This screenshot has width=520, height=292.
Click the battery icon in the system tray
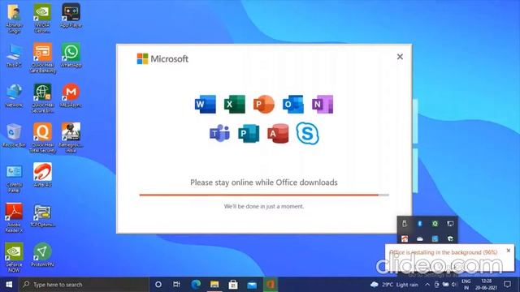(446, 285)
